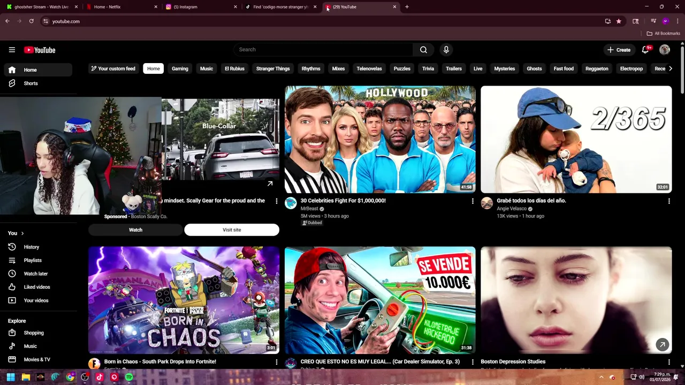Select the Gaming category chip

tap(180, 68)
